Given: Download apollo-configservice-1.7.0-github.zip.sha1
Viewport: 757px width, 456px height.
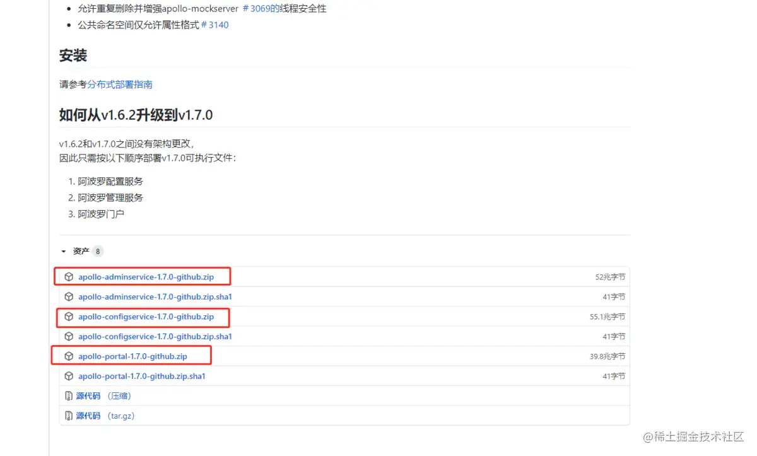Looking at the screenshot, I should pyautogui.click(x=155, y=336).
